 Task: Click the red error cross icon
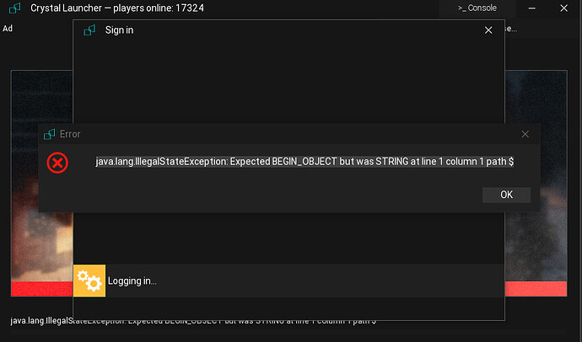[57, 163]
